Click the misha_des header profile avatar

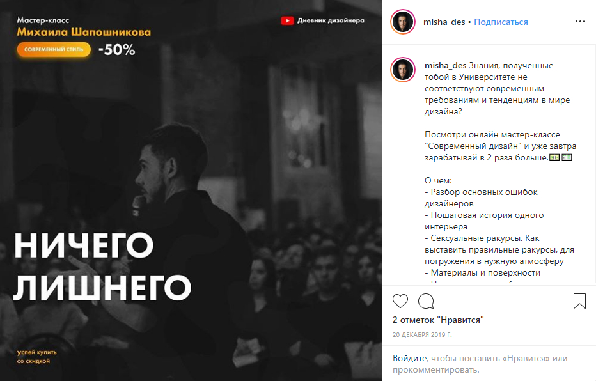tap(403, 22)
